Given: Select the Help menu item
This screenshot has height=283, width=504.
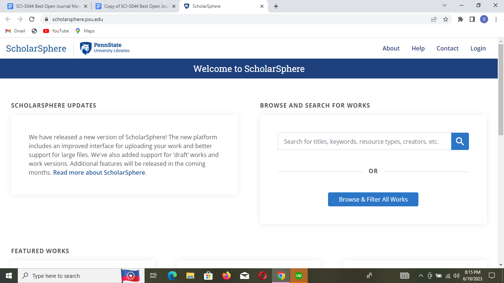Looking at the screenshot, I should [x=418, y=48].
